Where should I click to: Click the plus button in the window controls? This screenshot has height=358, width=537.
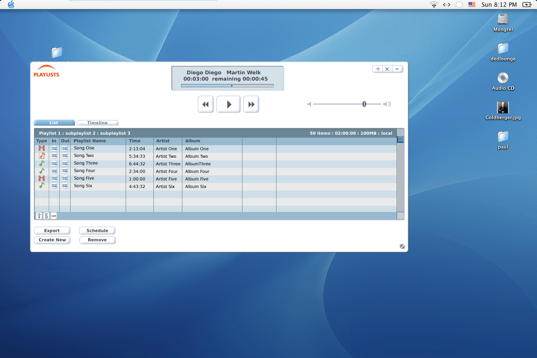tap(378, 69)
